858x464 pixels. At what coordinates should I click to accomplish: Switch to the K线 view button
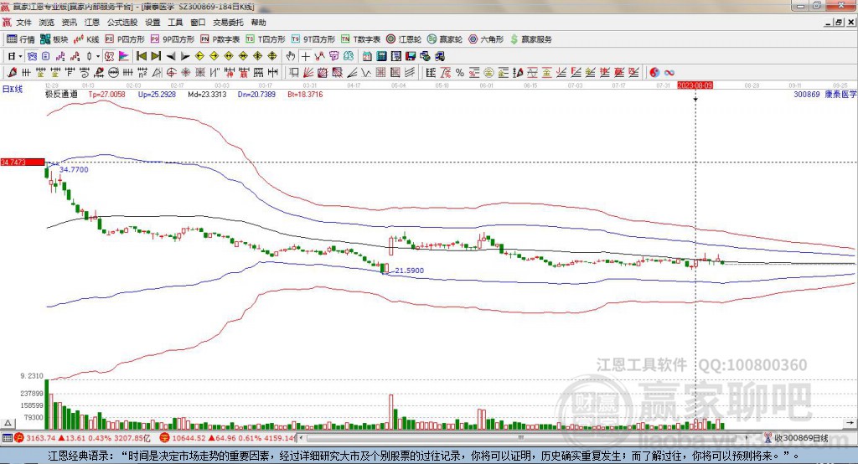[x=86, y=39]
